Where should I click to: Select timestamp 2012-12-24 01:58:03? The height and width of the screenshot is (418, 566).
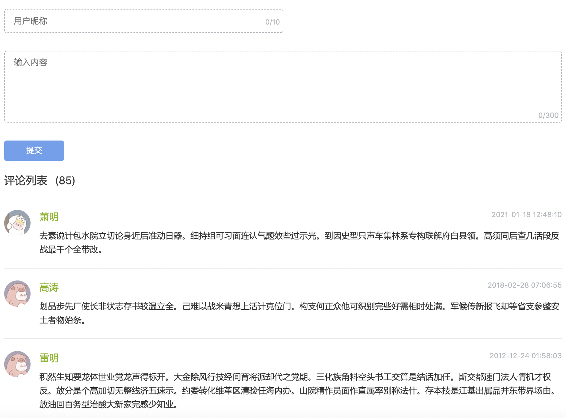tap(526, 356)
